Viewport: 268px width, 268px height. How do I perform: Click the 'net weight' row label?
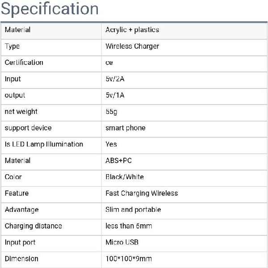click(21, 112)
